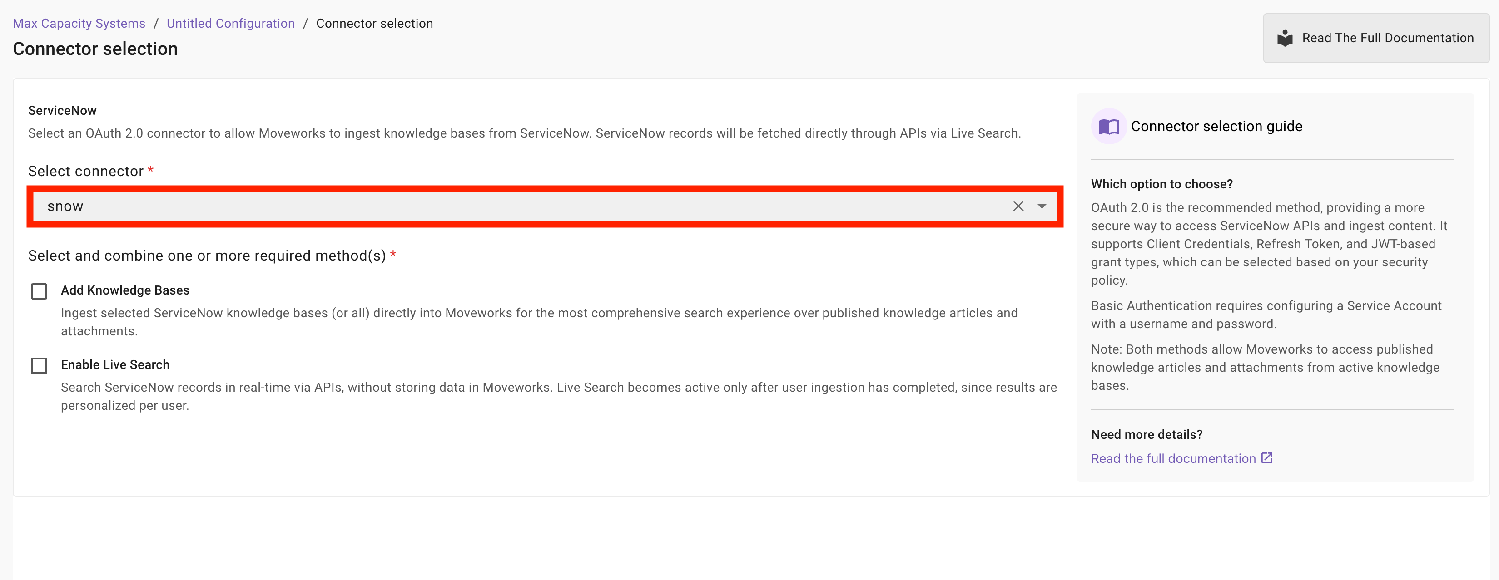Go to Untitled Configuration breadcrumb
This screenshot has width=1499, height=580.
[230, 23]
